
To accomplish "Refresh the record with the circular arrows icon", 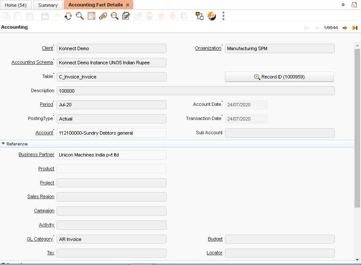I will [68, 16].
